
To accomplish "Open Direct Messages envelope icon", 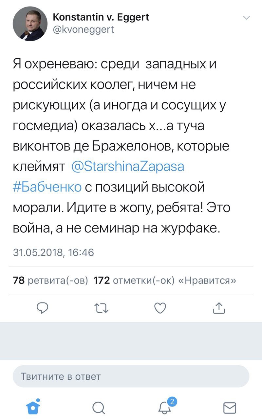I will (x=230, y=408).
